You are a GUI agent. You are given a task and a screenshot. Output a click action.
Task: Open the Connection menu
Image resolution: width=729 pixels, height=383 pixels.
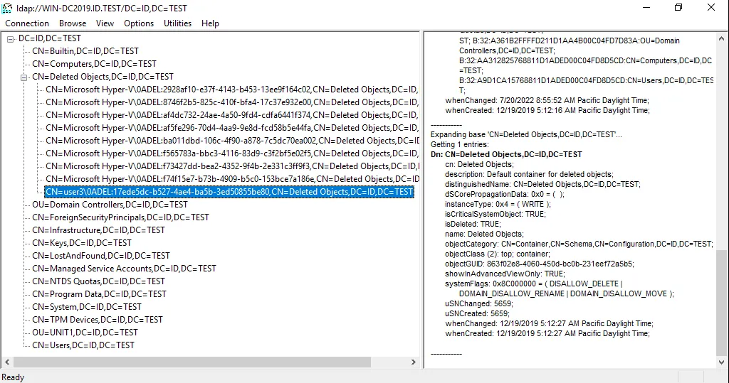click(27, 23)
